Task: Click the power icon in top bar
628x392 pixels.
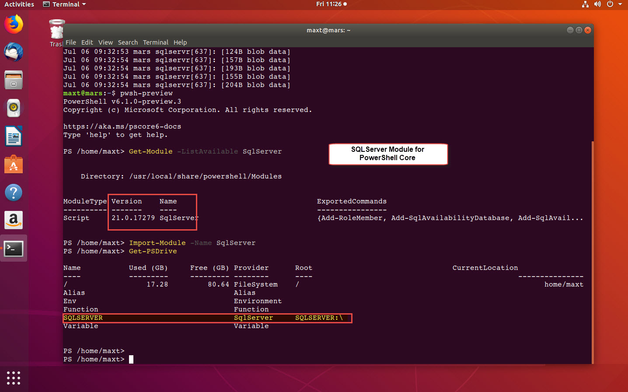Action: point(610,4)
